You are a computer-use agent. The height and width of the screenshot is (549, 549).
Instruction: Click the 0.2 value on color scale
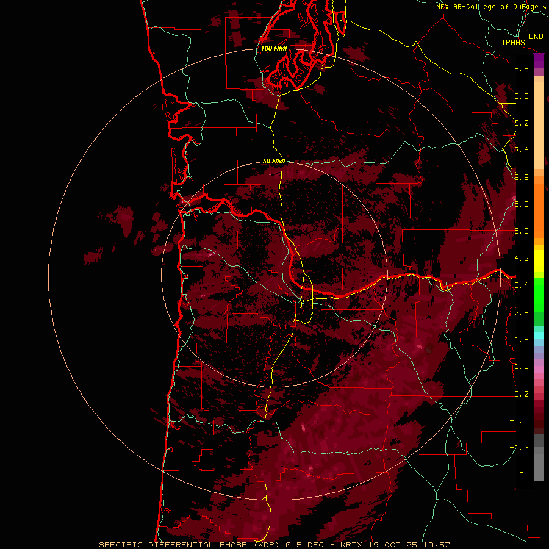[522, 394]
